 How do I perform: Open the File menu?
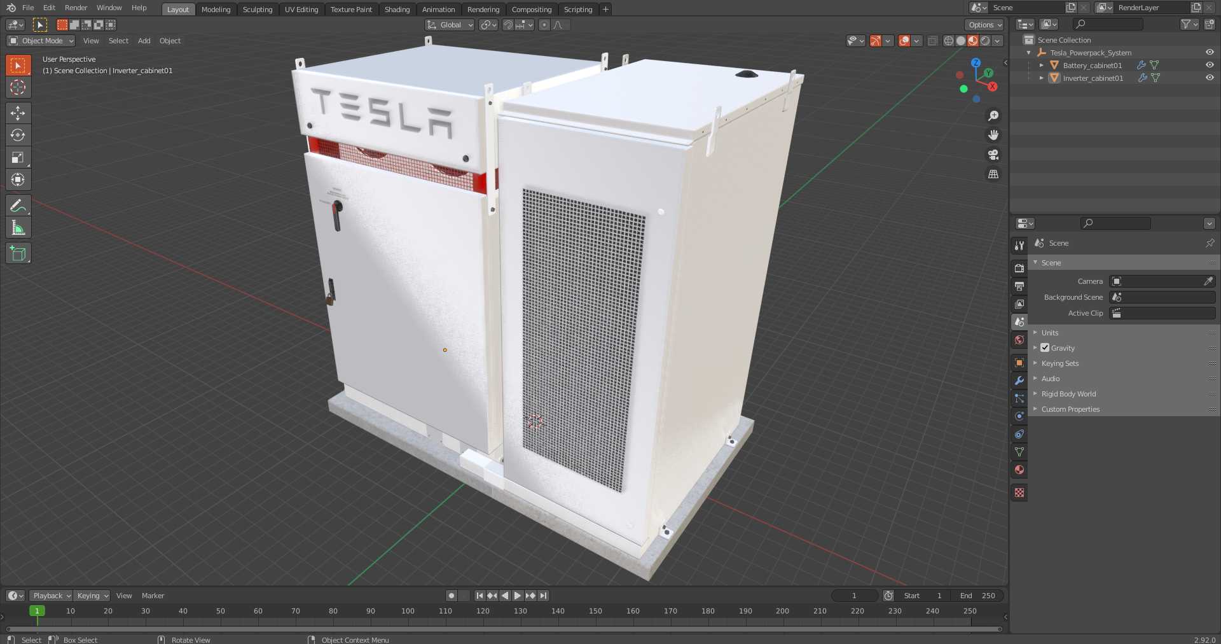28,8
